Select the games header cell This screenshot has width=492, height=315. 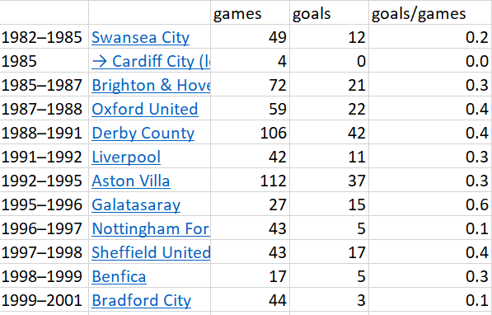click(250, 12)
